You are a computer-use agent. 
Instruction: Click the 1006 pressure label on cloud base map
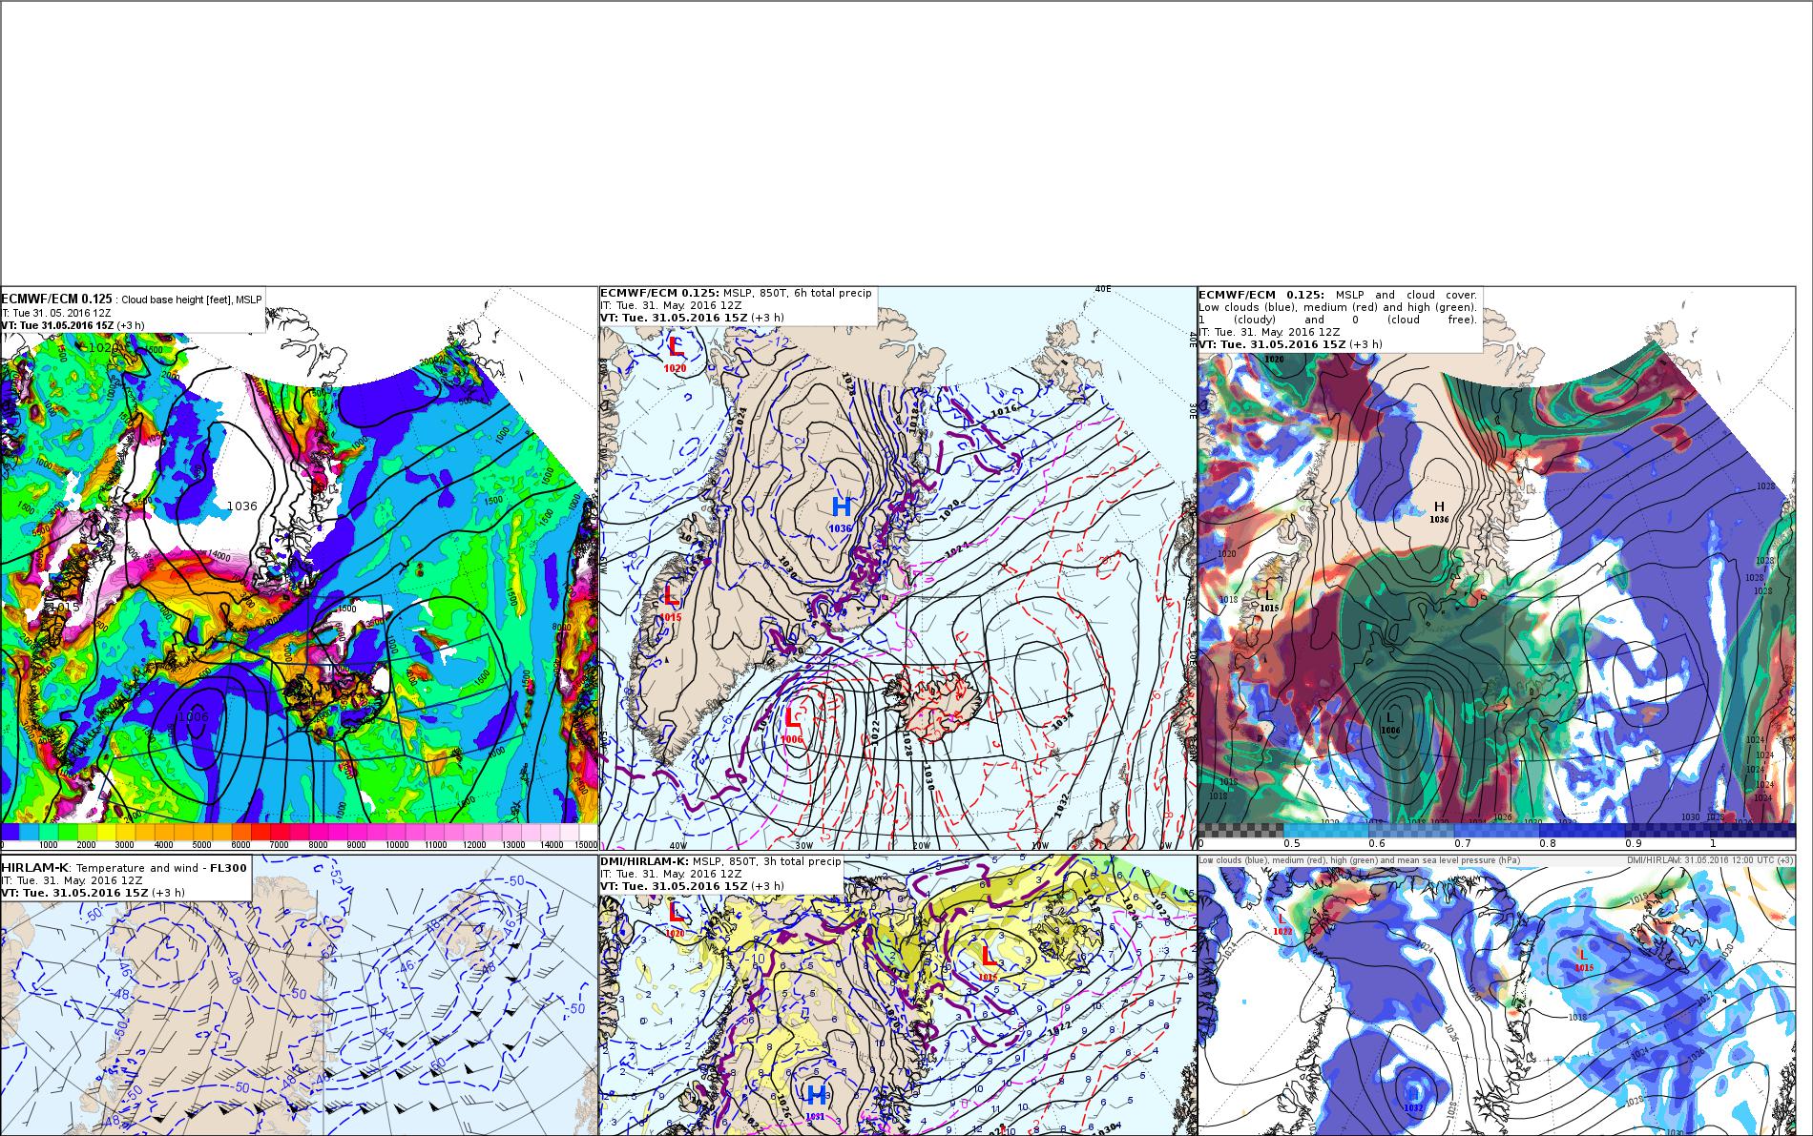(x=194, y=716)
